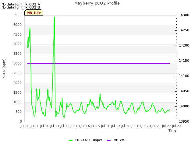Click the Jul 8 x-axis tick label
This screenshot has width=195, height=146.
(24, 126)
